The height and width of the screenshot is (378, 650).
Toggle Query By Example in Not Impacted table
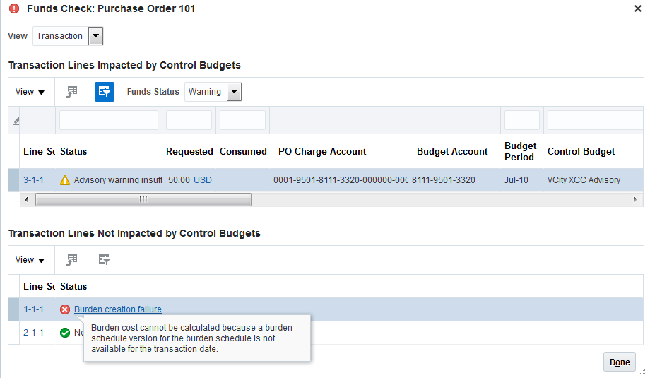[105, 260]
